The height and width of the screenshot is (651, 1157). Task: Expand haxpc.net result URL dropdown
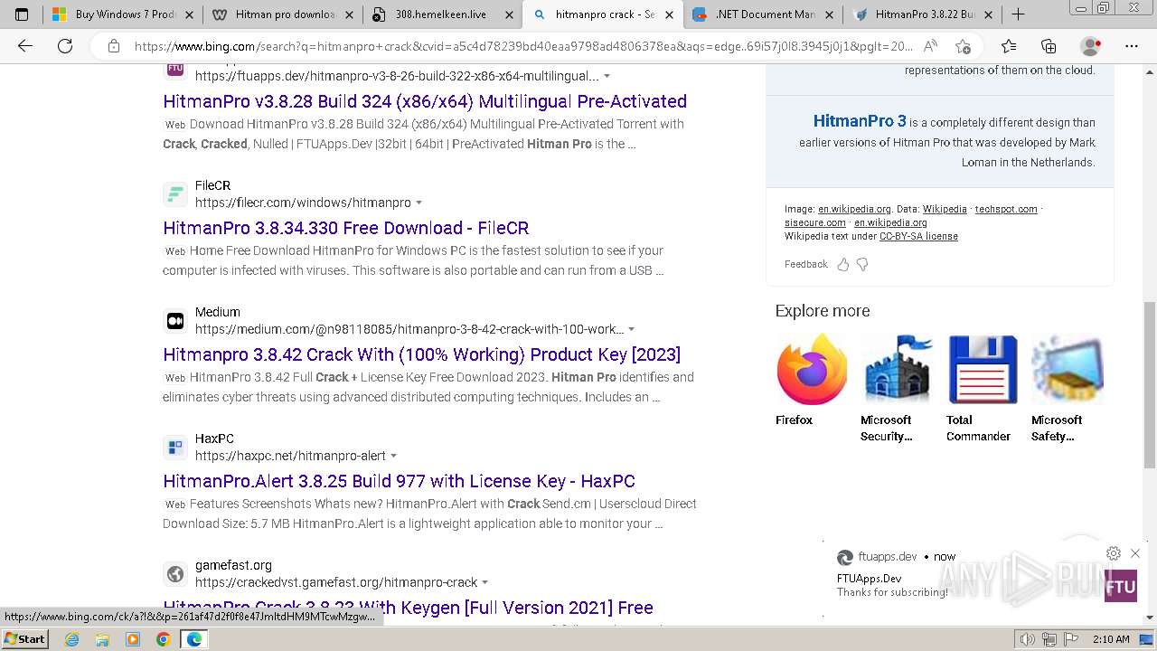(x=393, y=457)
